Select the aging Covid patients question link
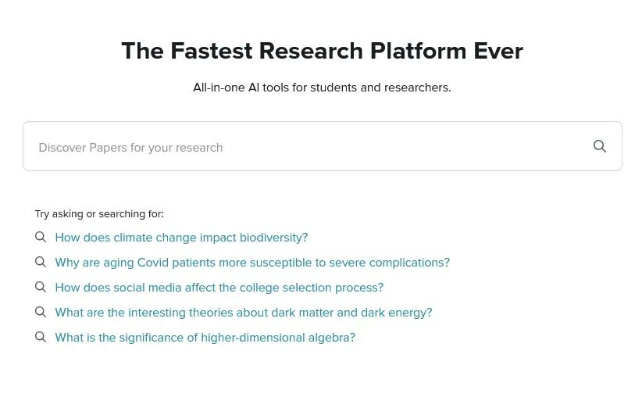642x408 pixels. [x=252, y=263]
